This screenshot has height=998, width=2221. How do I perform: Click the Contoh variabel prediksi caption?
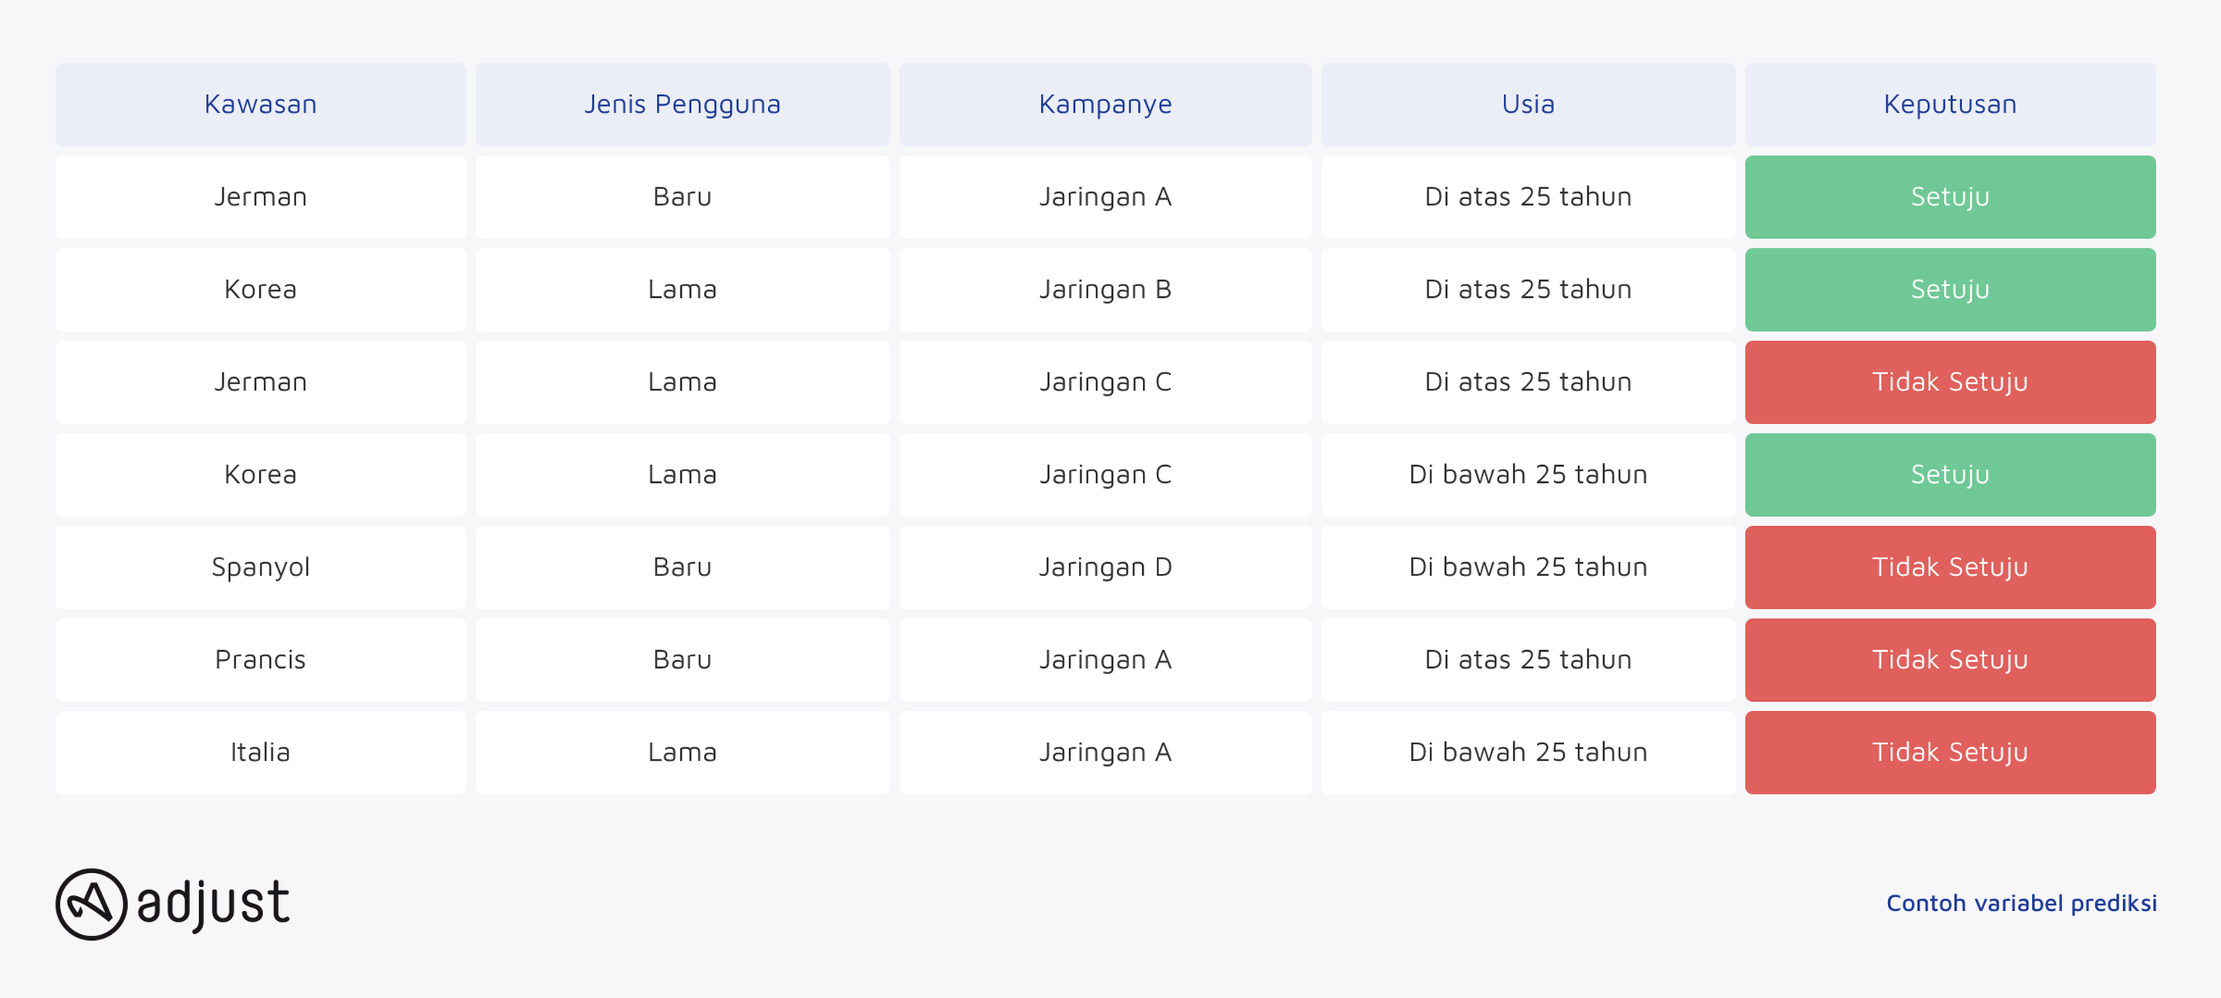pos(2021,903)
